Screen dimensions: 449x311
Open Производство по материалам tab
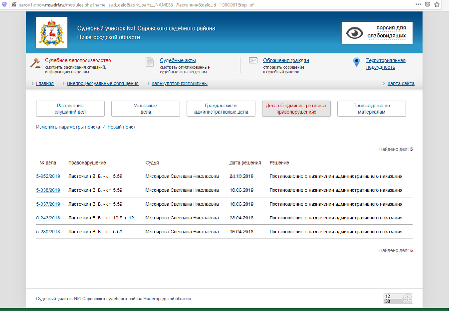tap(371, 109)
